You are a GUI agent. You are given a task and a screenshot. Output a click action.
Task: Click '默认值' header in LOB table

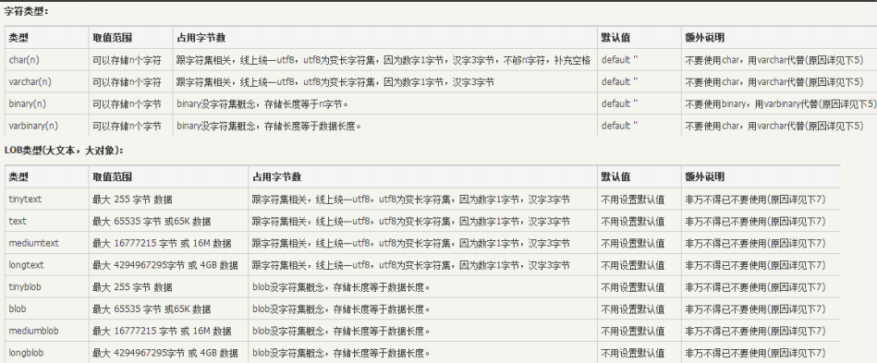[x=616, y=176]
